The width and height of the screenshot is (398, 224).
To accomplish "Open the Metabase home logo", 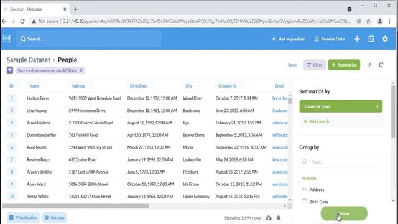I will pyautogui.click(x=7, y=39).
